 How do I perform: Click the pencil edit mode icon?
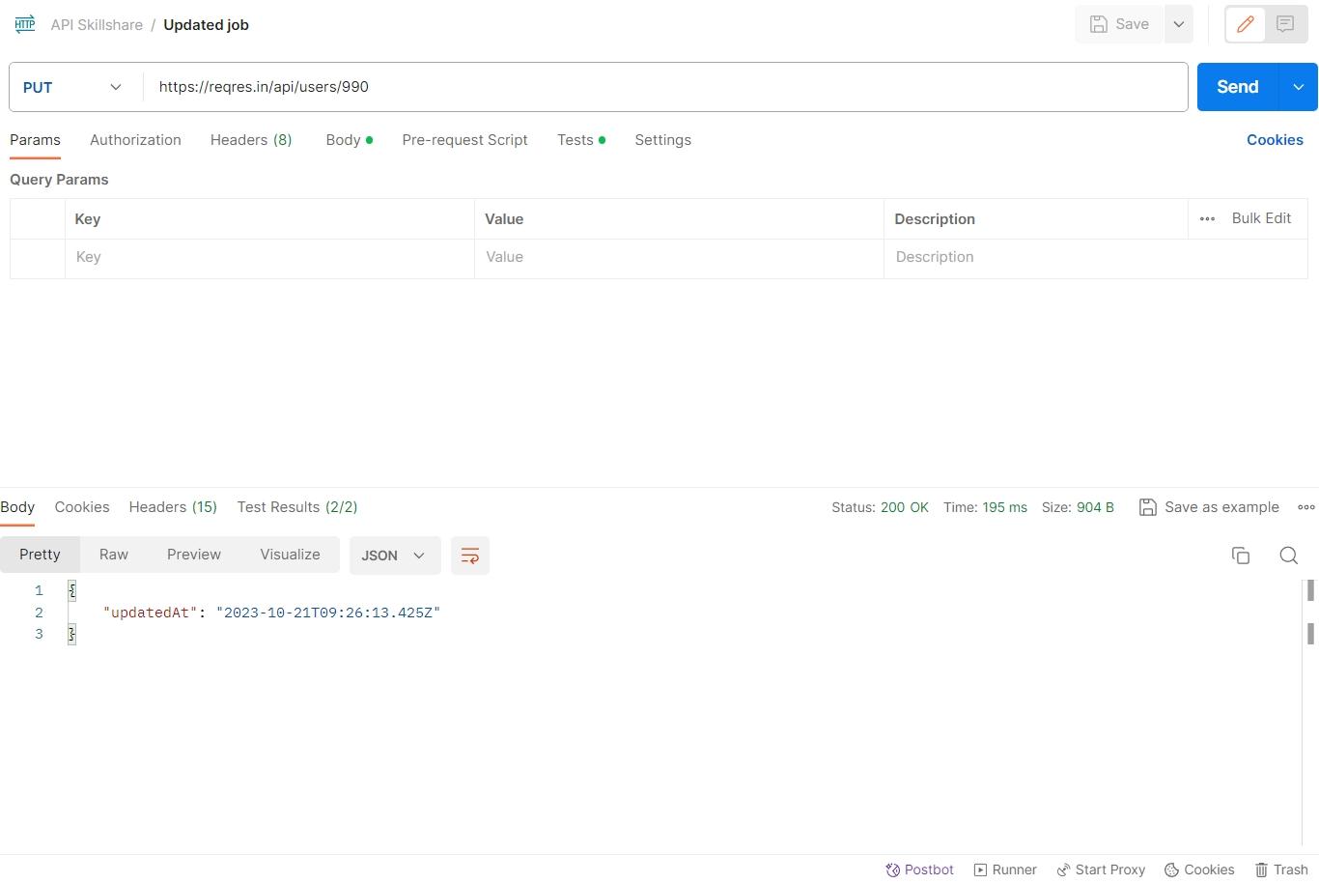coord(1245,24)
